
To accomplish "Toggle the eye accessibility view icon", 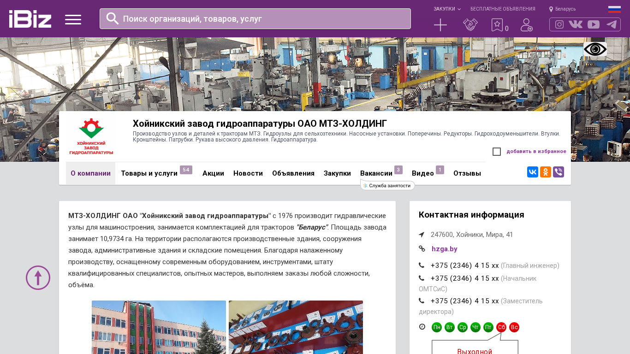I will coord(595,49).
